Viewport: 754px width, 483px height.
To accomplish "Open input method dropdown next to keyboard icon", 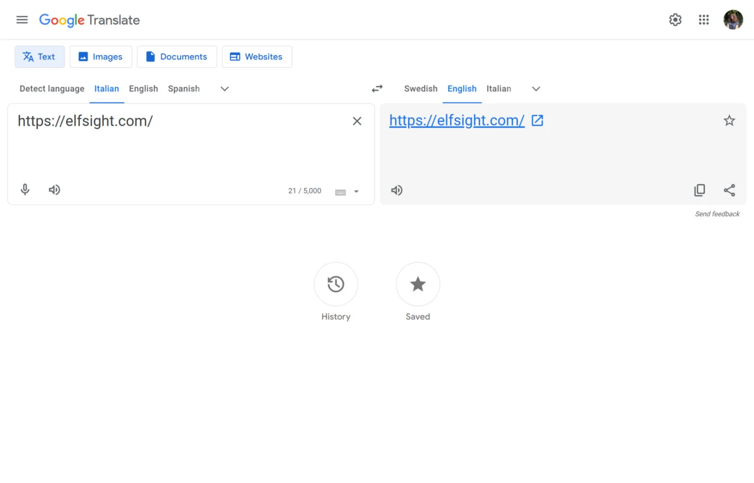I will pos(356,192).
